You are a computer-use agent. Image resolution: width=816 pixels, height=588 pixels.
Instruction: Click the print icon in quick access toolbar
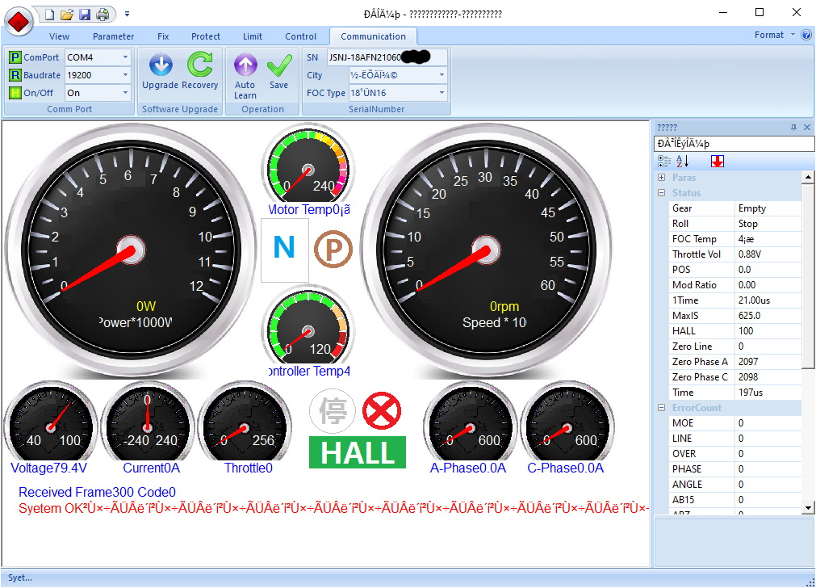click(x=103, y=14)
